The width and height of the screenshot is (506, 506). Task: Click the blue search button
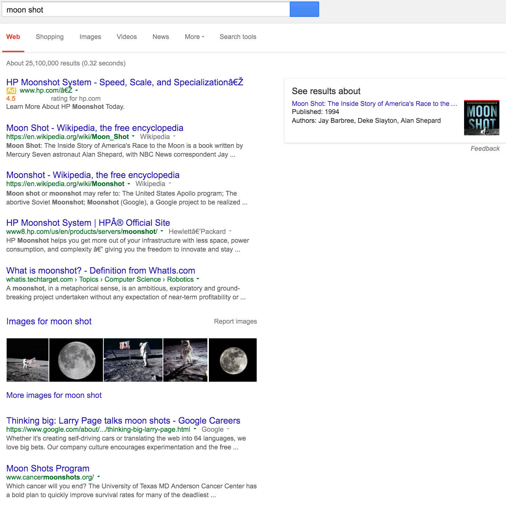pyautogui.click(x=304, y=10)
